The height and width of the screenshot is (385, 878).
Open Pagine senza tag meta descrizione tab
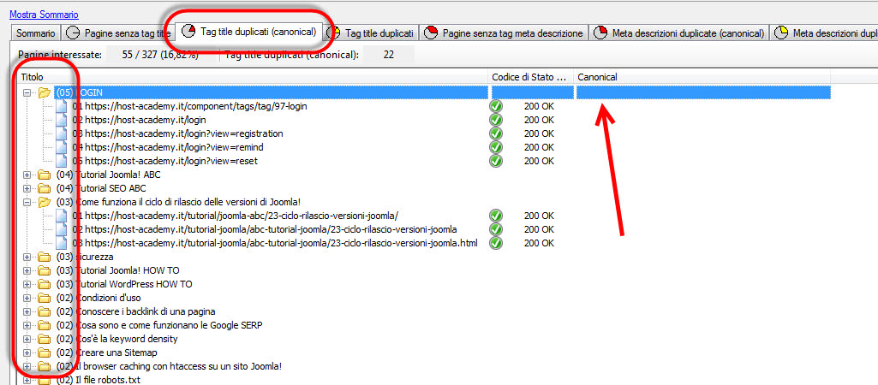point(504,33)
